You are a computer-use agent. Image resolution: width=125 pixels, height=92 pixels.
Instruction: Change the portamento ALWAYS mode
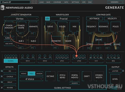[x=74, y=83]
